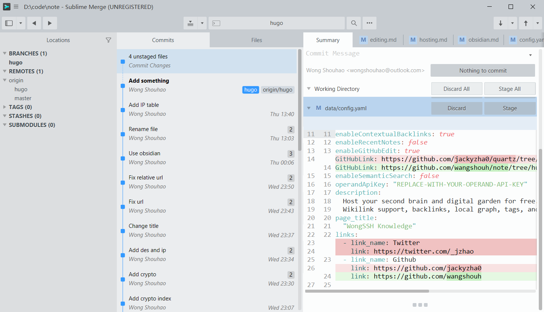Click the layout view icon top-left
Viewport: 544px width, 312px height.
pos(8,23)
